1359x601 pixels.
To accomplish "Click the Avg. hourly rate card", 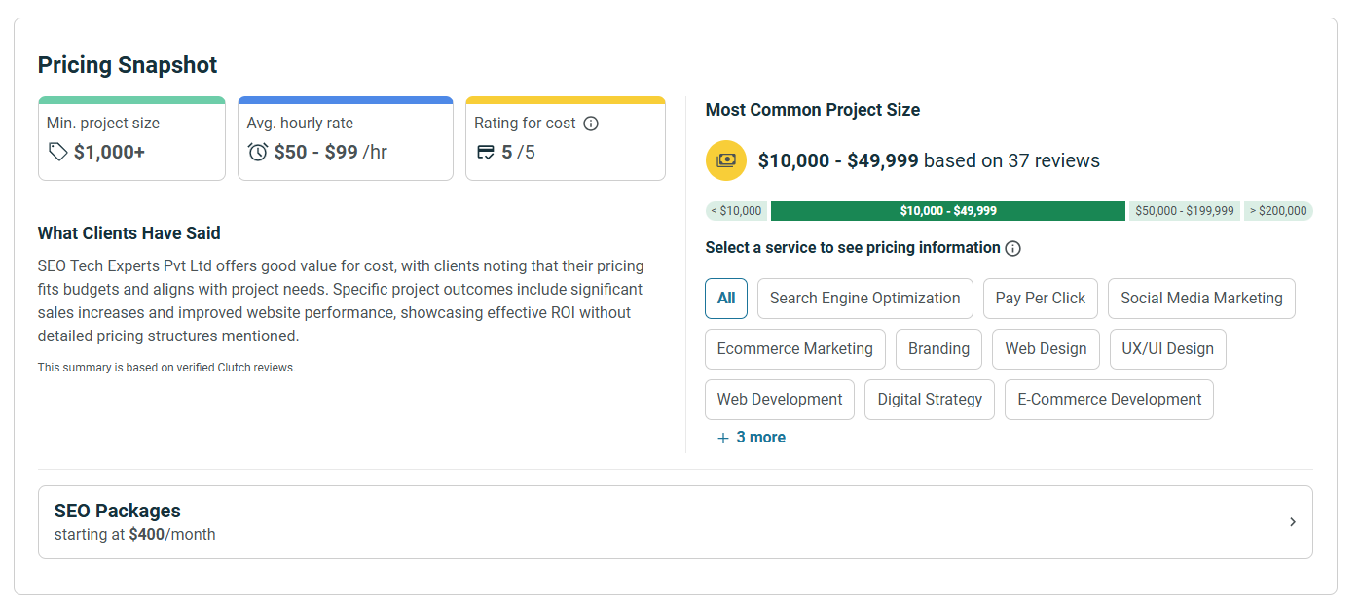I will [x=346, y=138].
